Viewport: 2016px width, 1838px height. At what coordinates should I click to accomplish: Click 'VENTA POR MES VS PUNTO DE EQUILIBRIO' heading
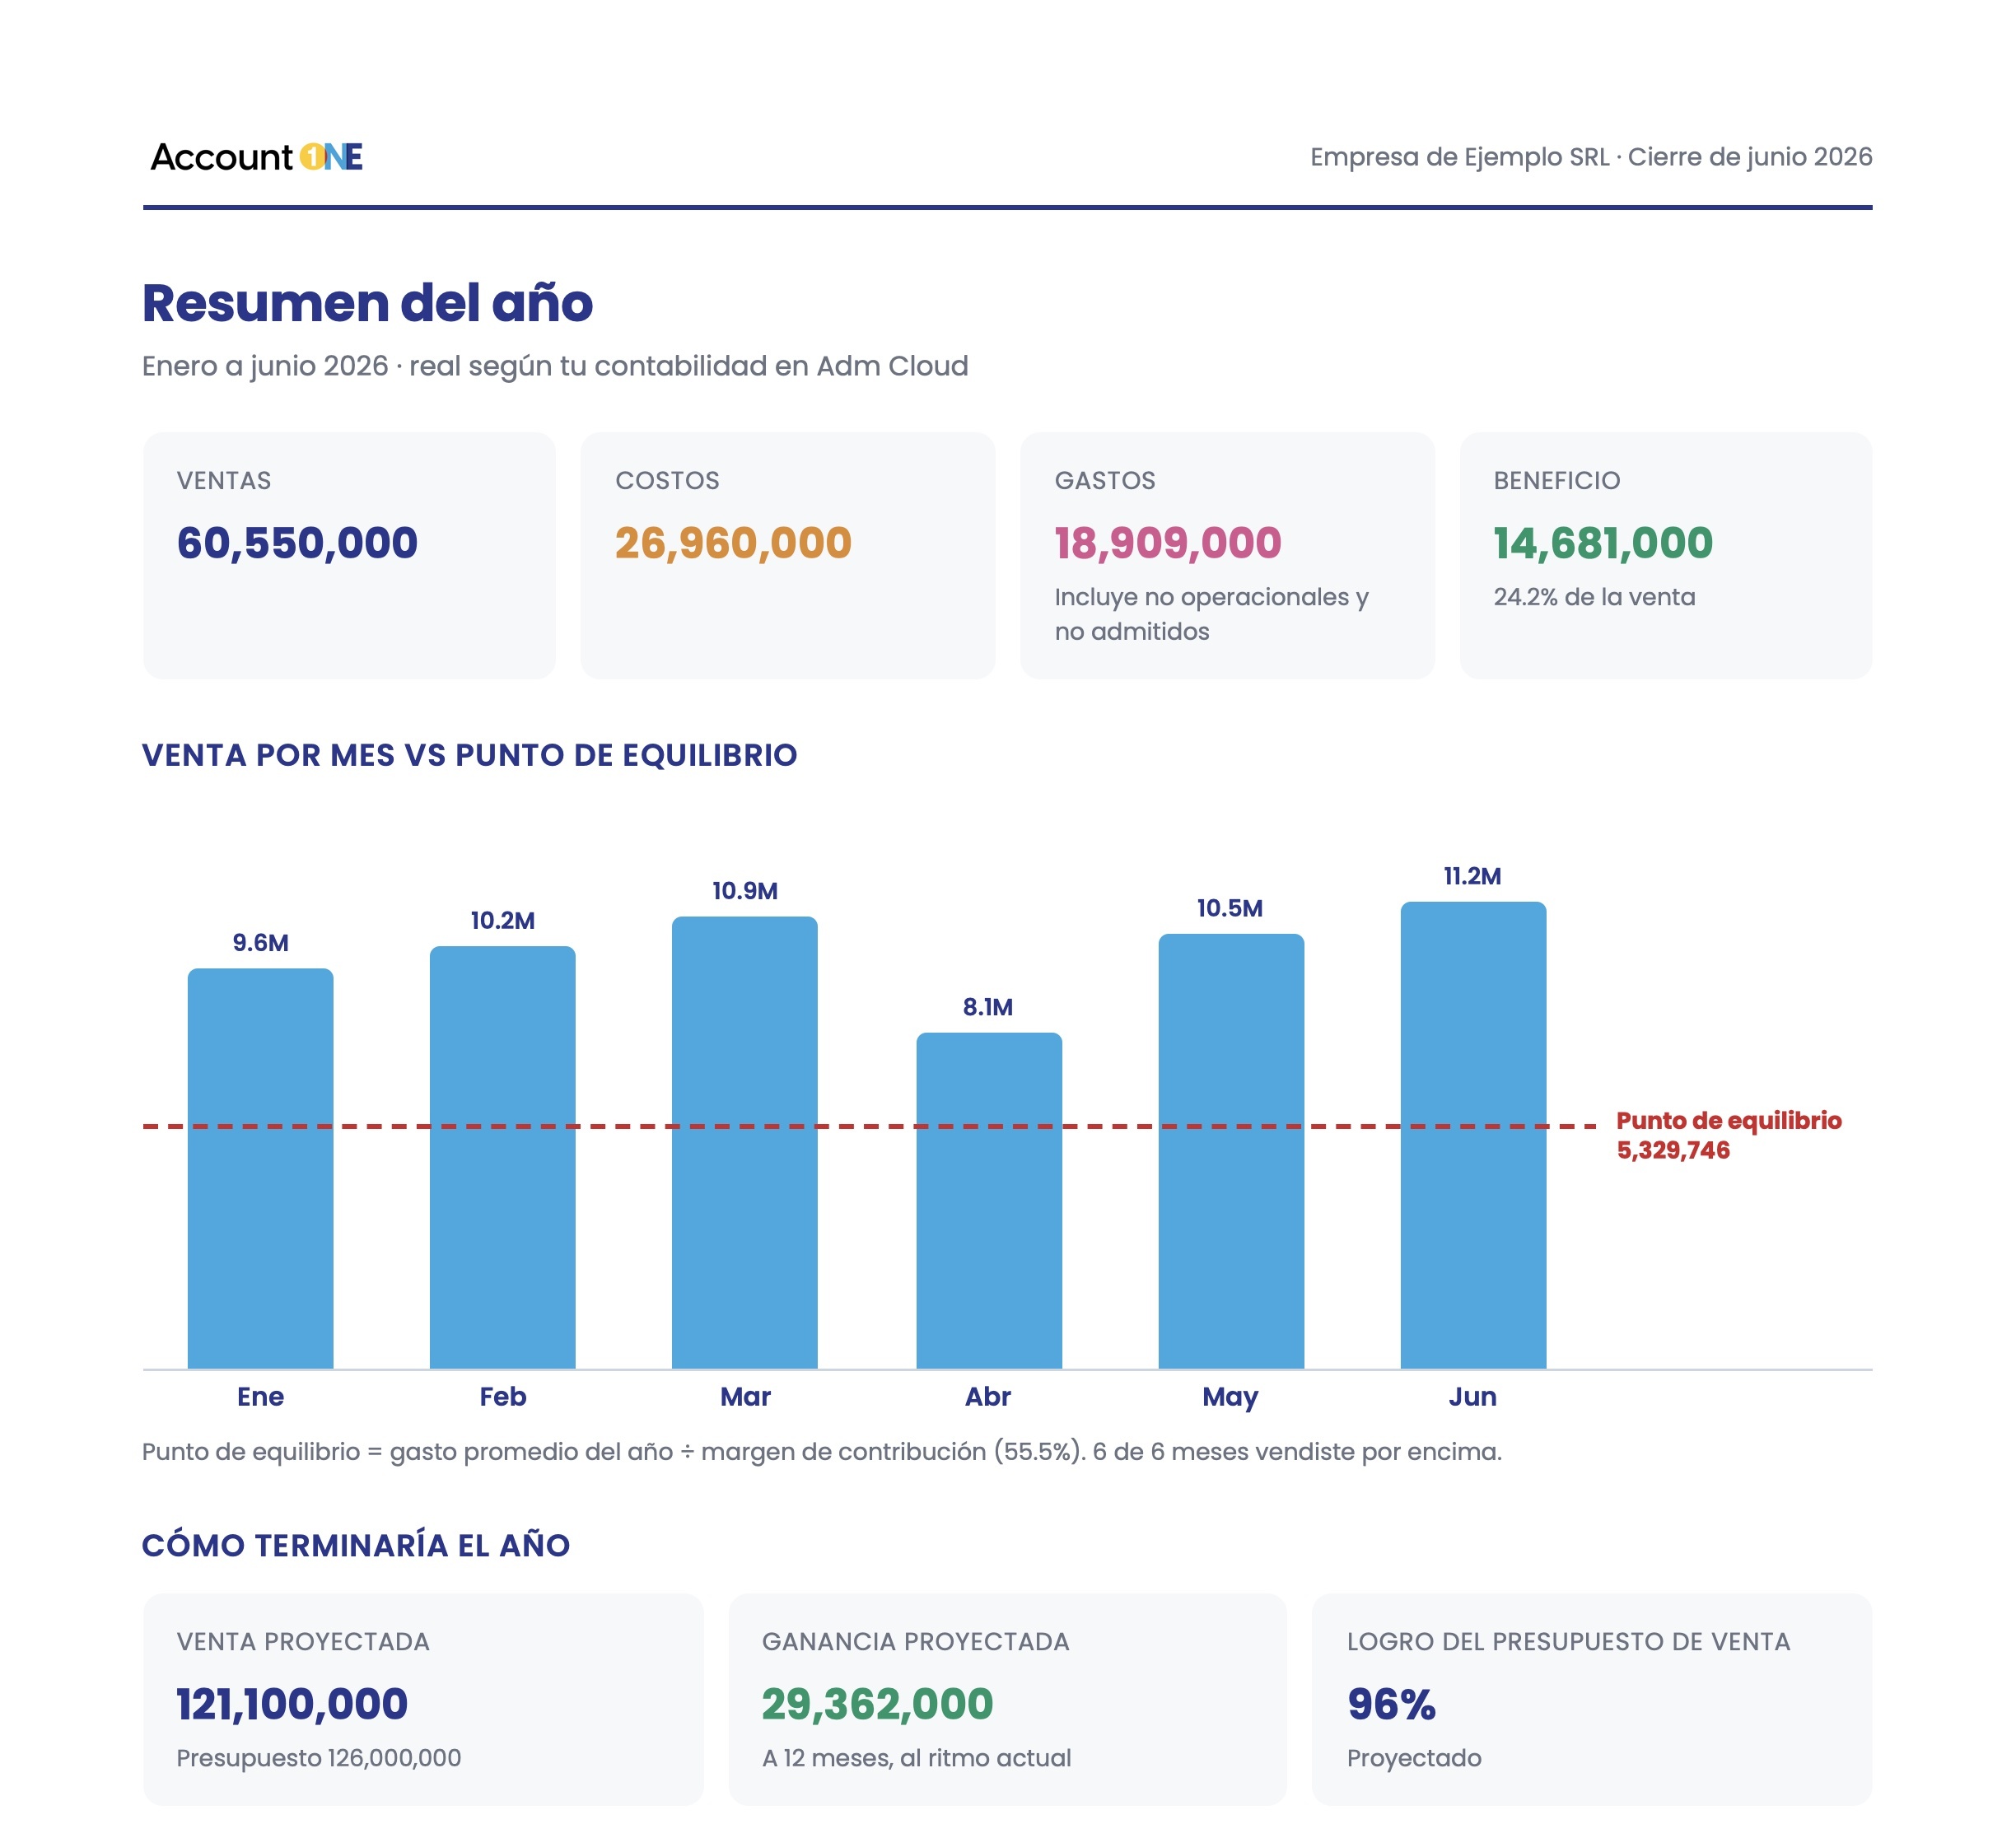[x=470, y=755]
